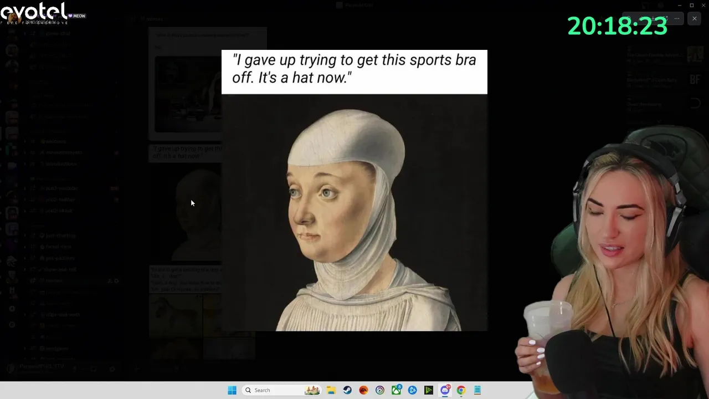This screenshot has width=709, height=399.
Task: Click the enlarged sports bra meme image
Action: click(354, 190)
